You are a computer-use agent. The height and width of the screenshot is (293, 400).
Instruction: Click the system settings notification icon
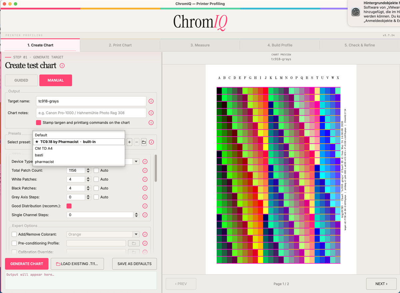pyautogui.click(x=356, y=12)
